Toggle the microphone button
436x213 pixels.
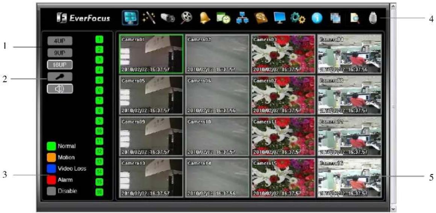click(59, 77)
